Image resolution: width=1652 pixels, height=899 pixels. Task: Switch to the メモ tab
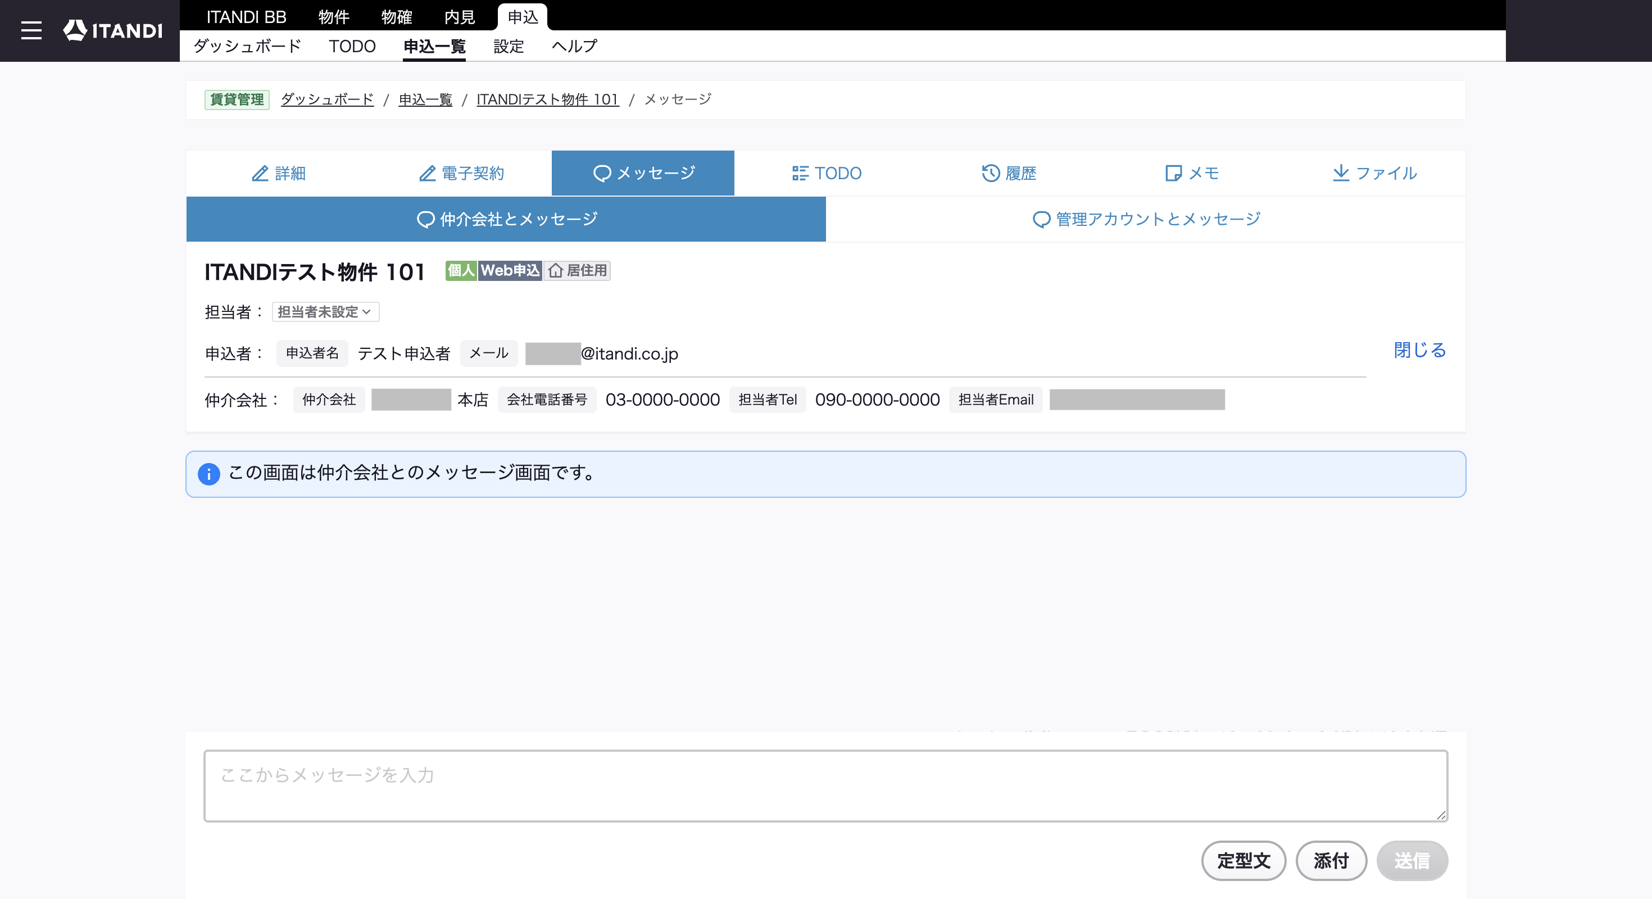click(1192, 173)
